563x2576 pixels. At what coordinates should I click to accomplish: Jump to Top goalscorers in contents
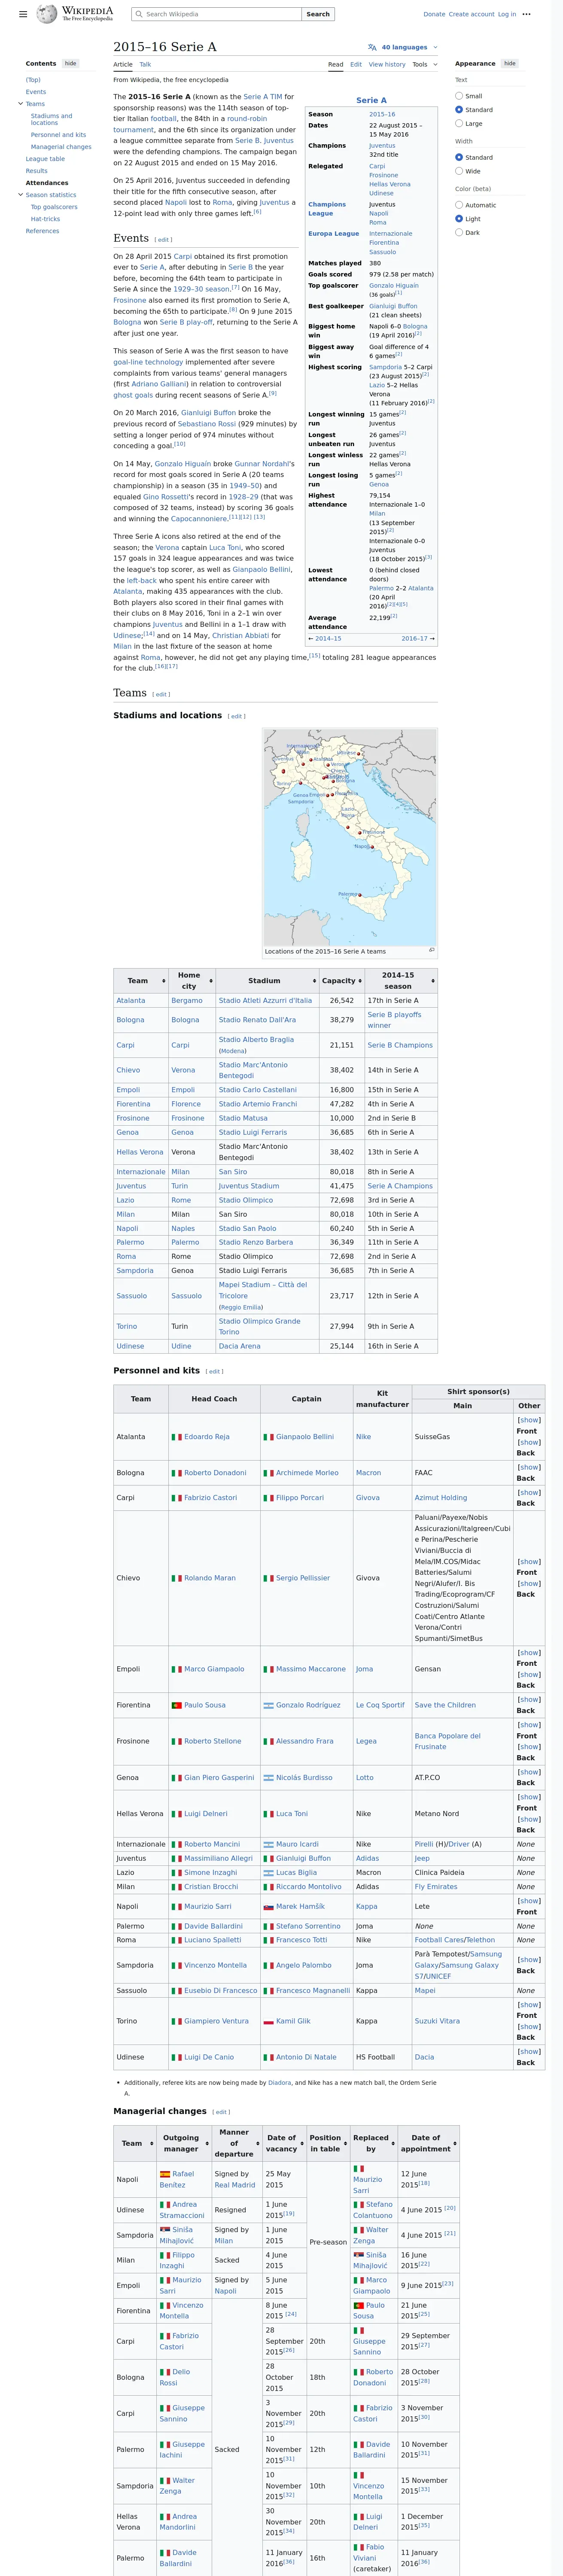(54, 207)
